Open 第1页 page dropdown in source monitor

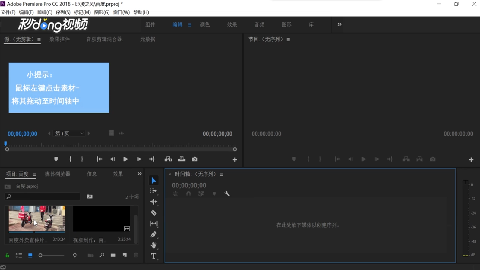point(69,133)
